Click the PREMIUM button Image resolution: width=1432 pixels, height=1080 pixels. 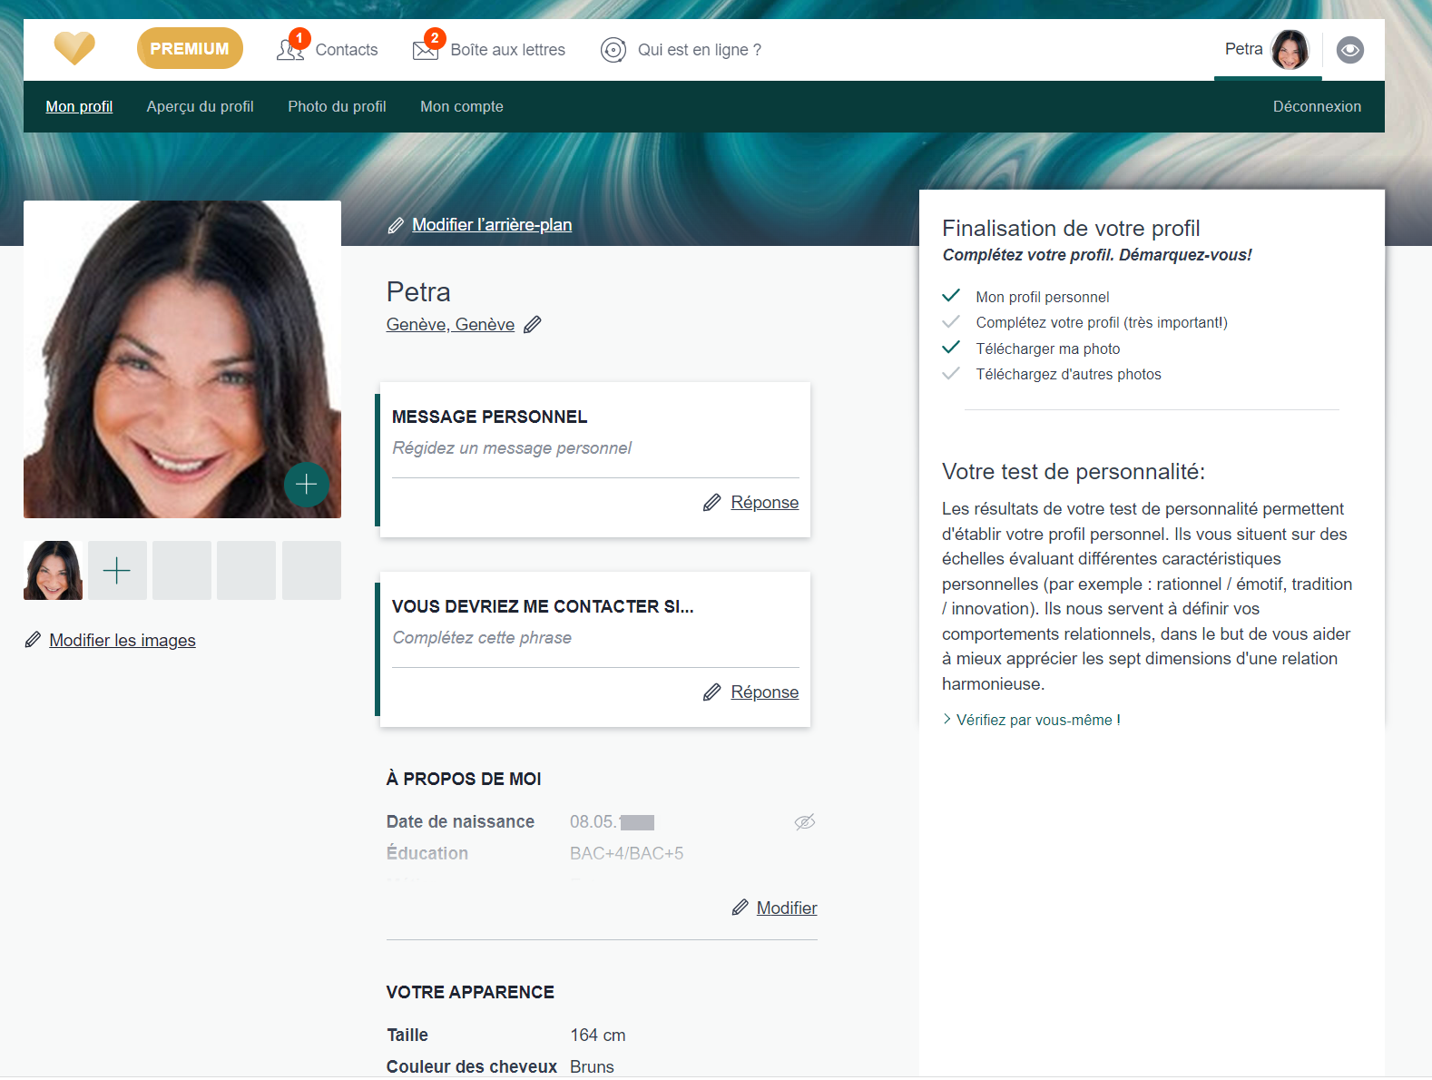(x=190, y=49)
